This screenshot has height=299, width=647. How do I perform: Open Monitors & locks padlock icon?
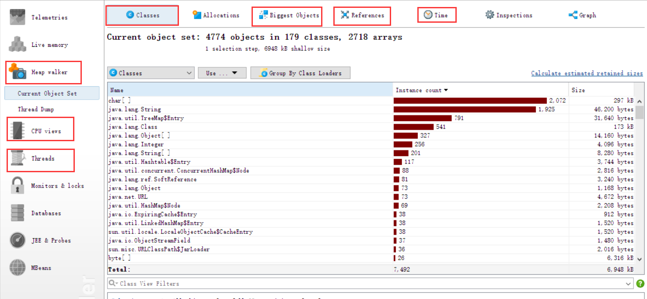[x=18, y=186]
